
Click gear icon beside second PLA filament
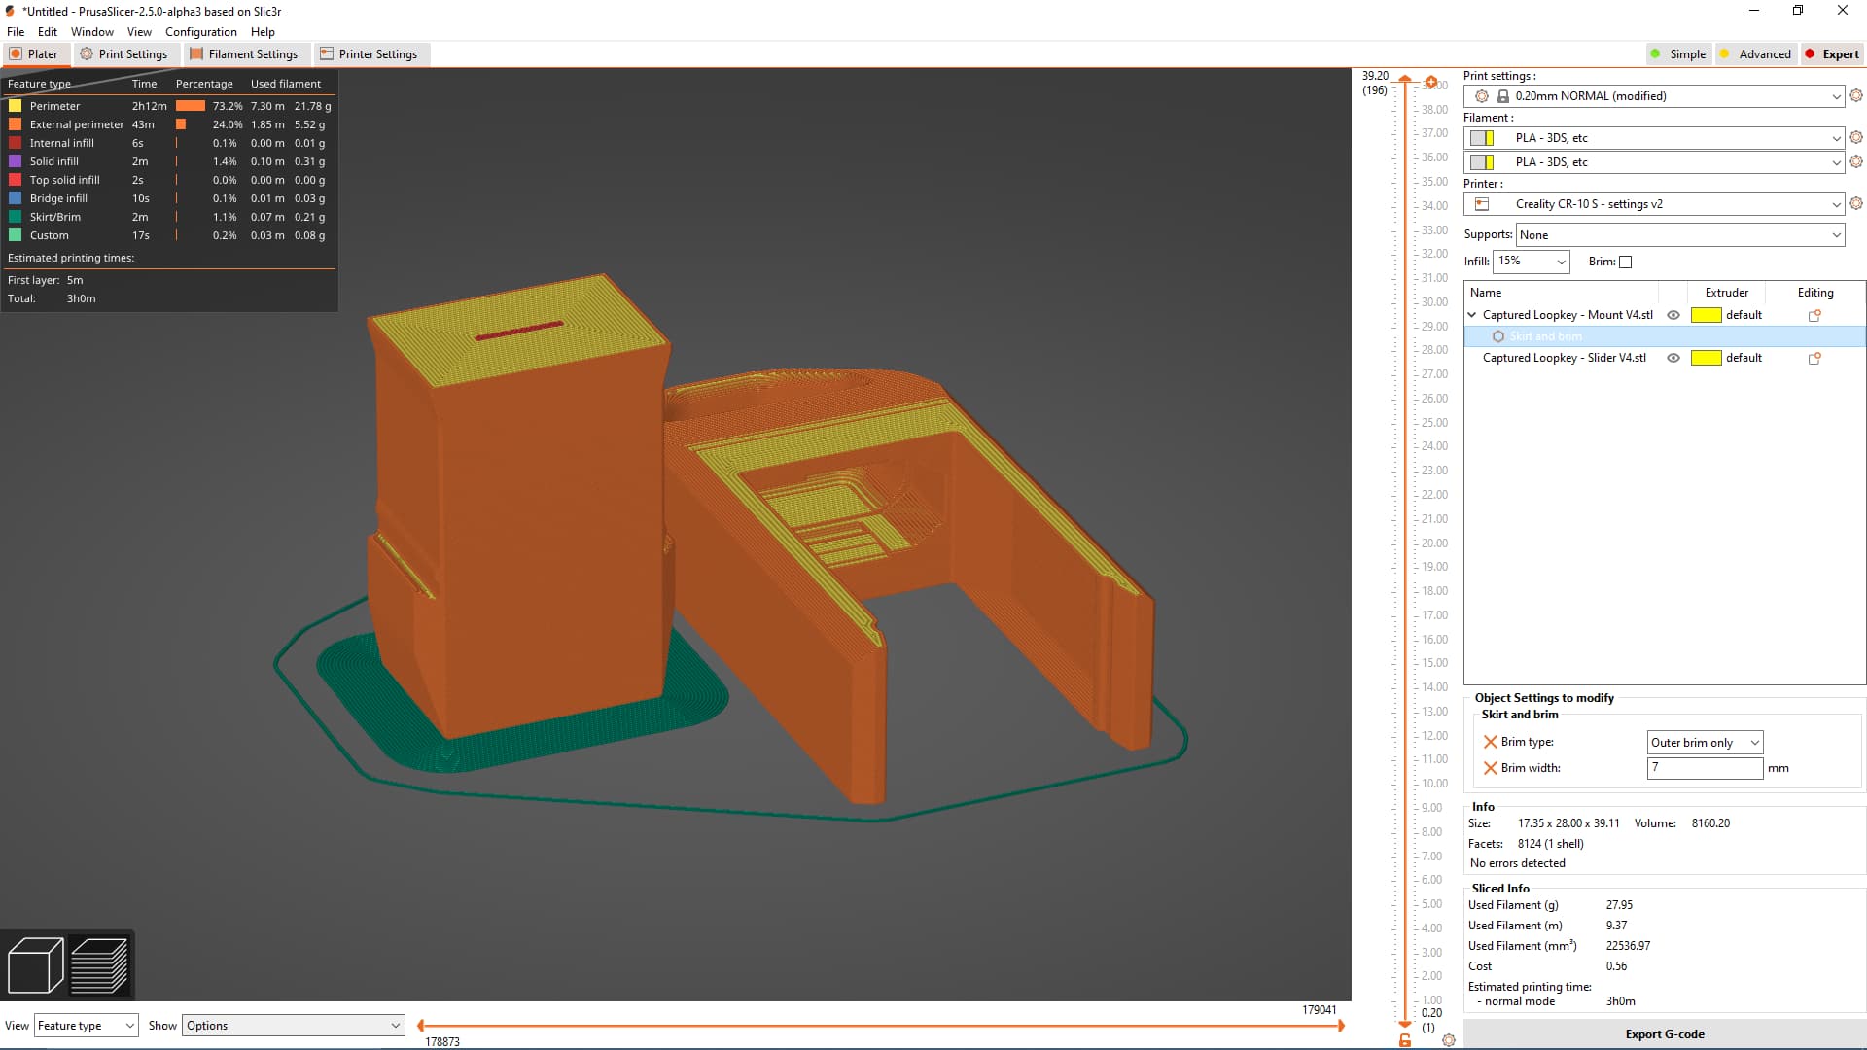click(x=1856, y=162)
